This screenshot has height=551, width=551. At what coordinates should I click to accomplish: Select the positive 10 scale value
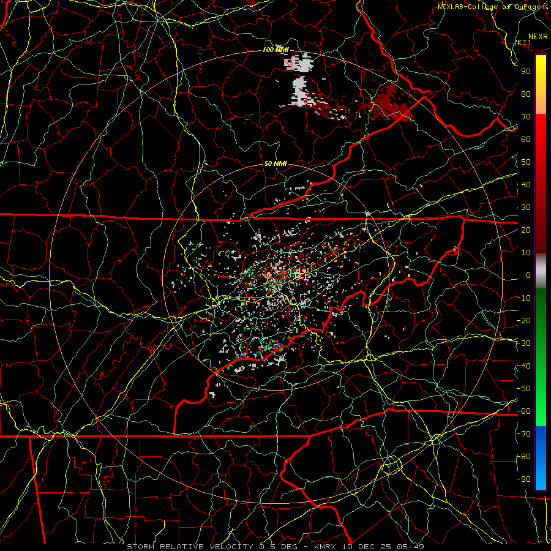click(x=526, y=253)
